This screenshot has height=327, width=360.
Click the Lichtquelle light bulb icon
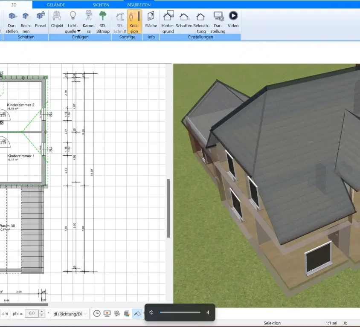click(x=73, y=16)
